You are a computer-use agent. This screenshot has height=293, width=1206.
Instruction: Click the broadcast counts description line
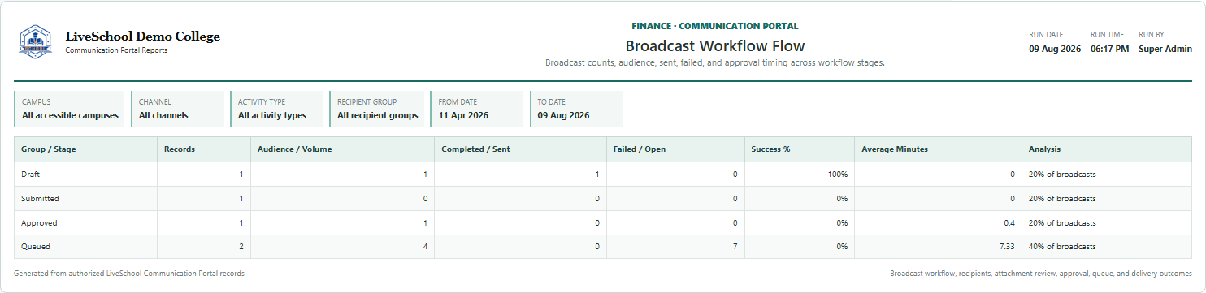click(715, 62)
